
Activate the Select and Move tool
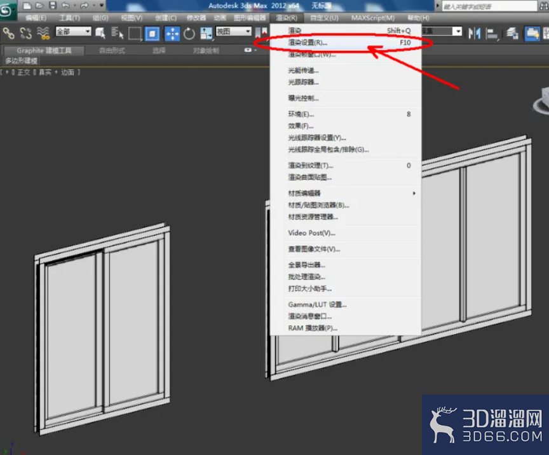tap(172, 34)
